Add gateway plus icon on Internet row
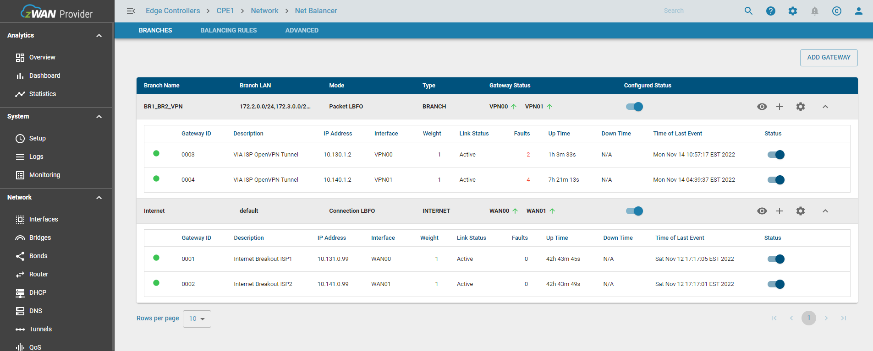 [779, 211]
